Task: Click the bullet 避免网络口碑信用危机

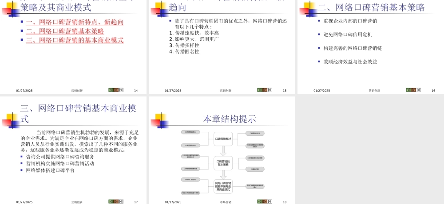Action: (x=348, y=35)
